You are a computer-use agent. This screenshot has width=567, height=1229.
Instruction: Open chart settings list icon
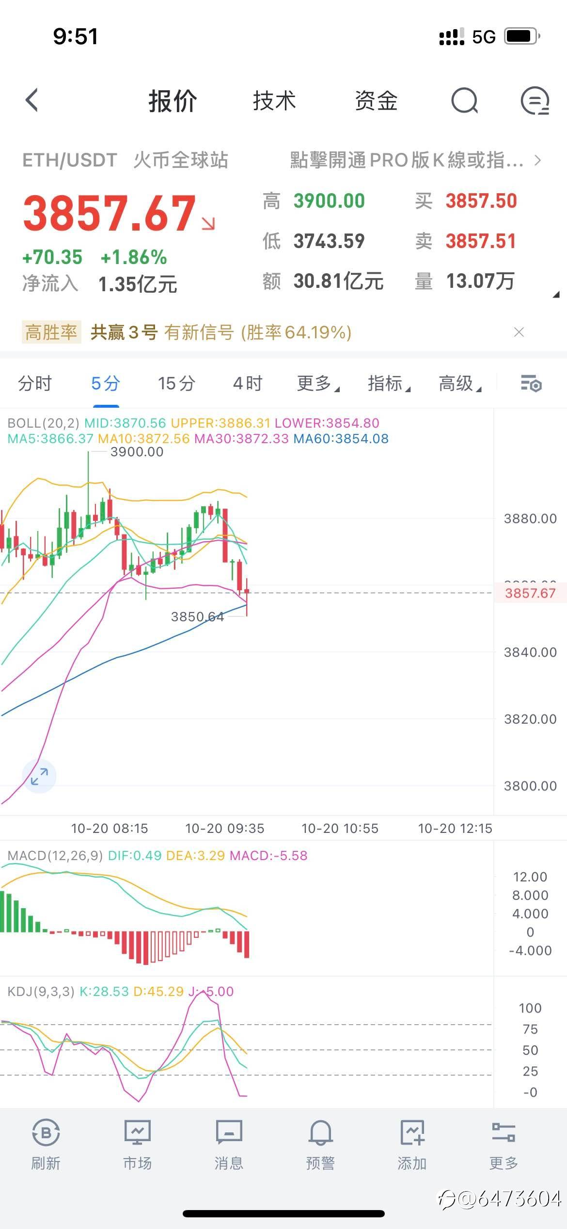(531, 383)
